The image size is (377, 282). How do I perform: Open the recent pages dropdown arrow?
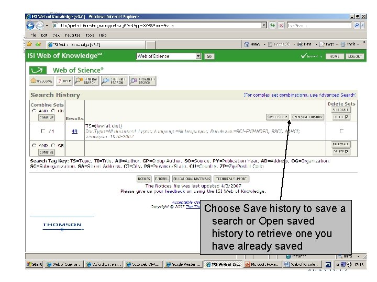click(47, 26)
